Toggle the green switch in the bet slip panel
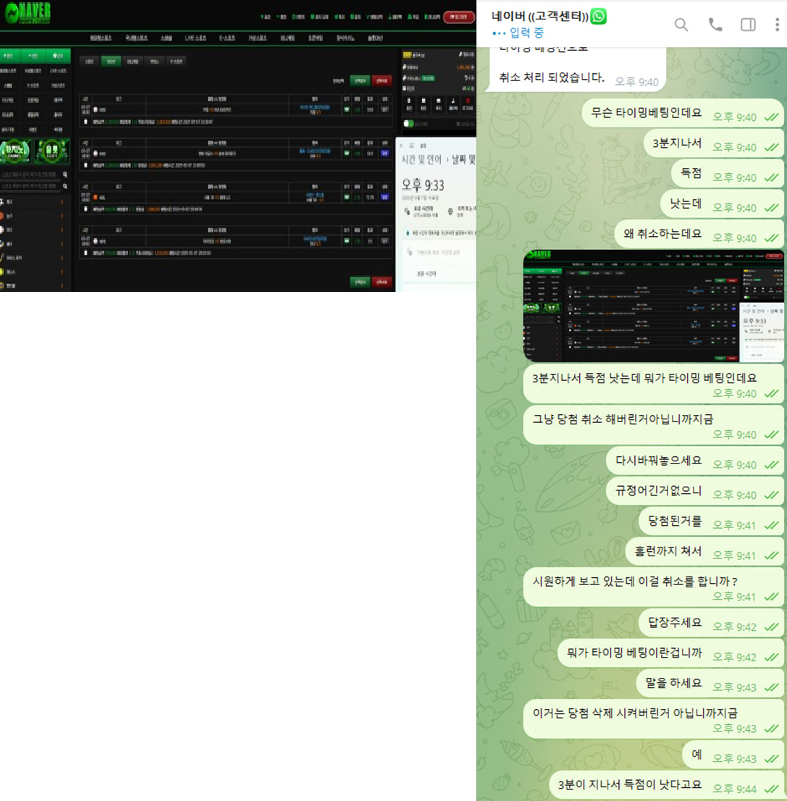This screenshot has width=787, height=801. click(x=408, y=124)
